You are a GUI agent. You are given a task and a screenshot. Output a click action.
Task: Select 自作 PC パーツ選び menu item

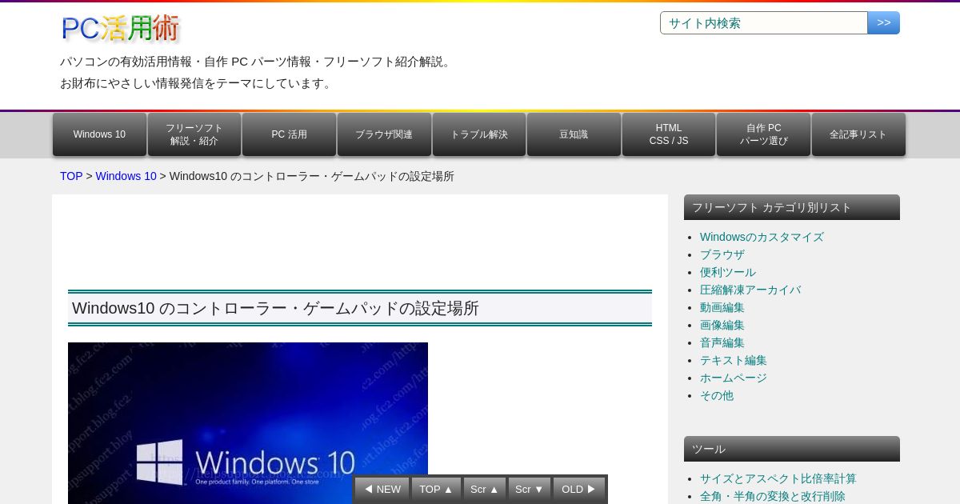click(763, 134)
